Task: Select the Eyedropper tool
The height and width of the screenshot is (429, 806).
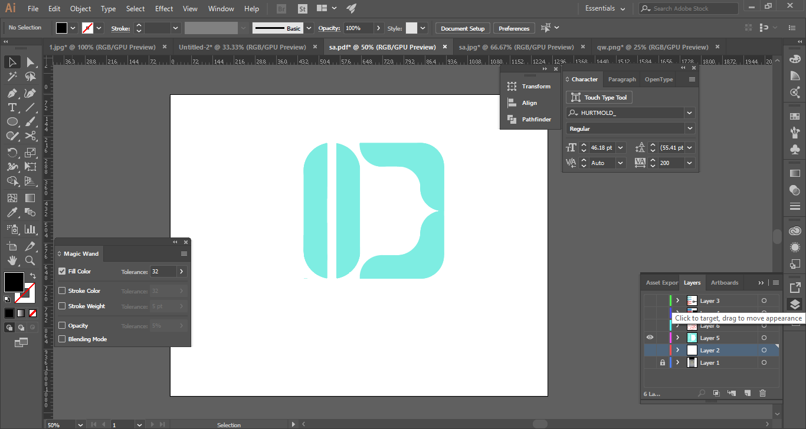Action: (12, 213)
